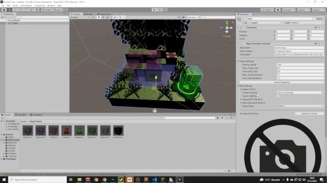Screen dimensions: 327x183
Task: Open Transform component settings menu
Action: click(322, 27)
